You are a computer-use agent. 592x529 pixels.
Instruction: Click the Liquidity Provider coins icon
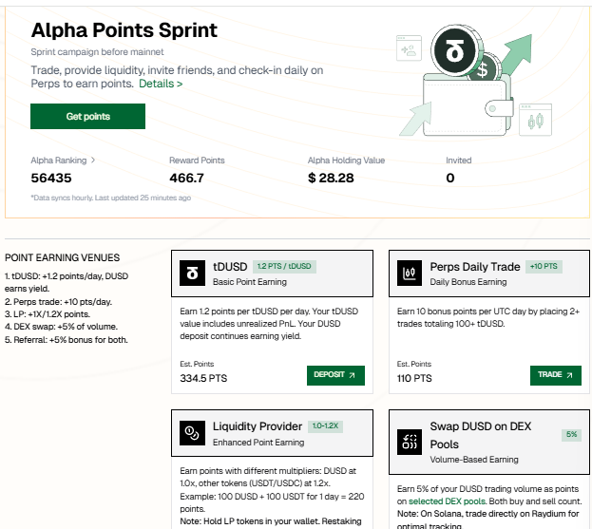(x=192, y=433)
